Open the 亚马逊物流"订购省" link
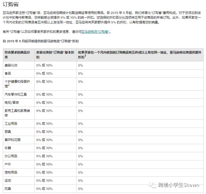206x194 pixels. [x=95, y=32]
